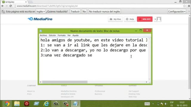Click the translate icon in translation bar
This screenshot has width=191, height=107.
pos(3,12)
